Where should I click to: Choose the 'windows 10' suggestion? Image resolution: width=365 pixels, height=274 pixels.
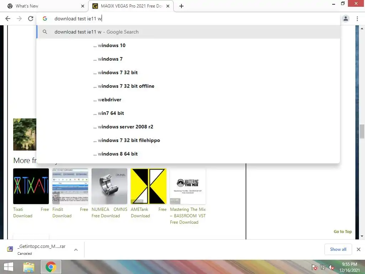(188, 45)
